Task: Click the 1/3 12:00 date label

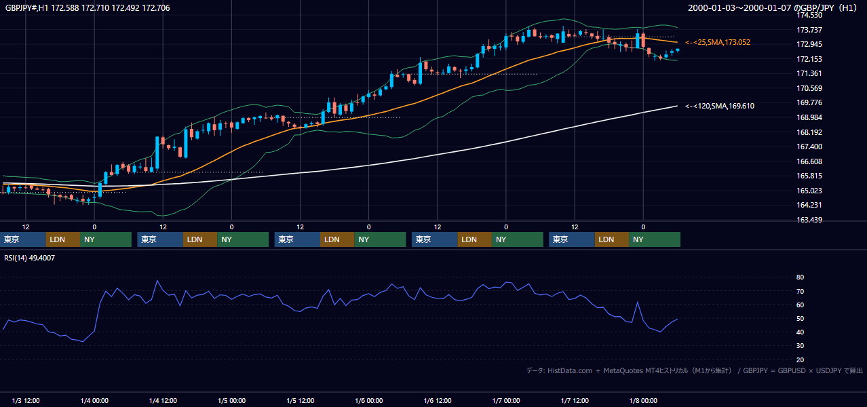Action: (26, 401)
